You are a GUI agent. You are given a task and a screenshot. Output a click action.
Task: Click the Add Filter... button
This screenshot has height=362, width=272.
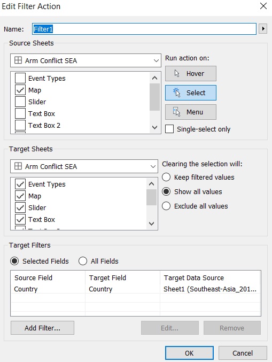(42, 328)
